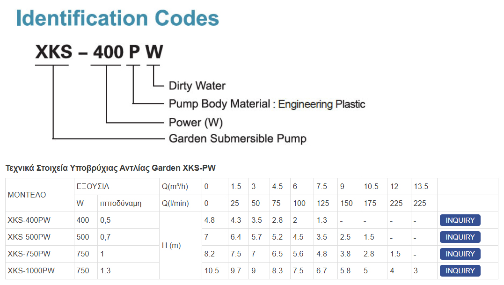Select the XKS-400PW model cell
504x285 pixels.
(40, 220)
